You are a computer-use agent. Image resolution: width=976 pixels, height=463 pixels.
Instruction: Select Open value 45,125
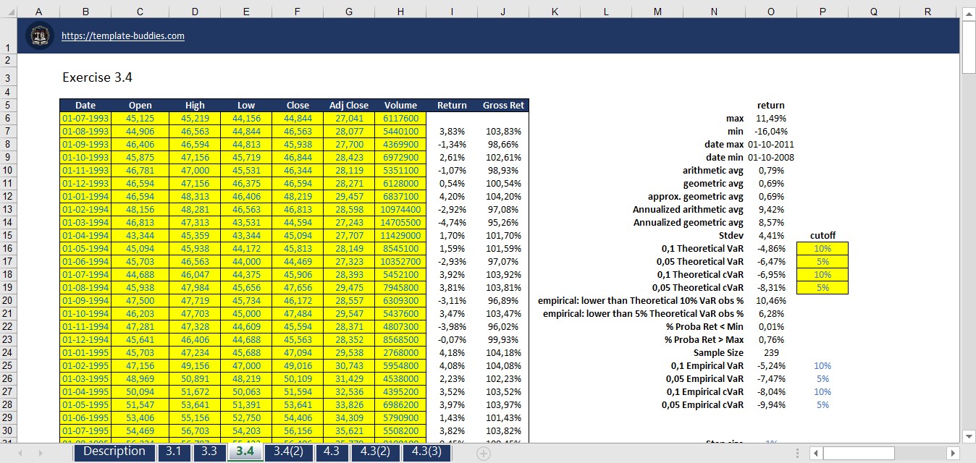pyautogui.click(x=140, y=118)
